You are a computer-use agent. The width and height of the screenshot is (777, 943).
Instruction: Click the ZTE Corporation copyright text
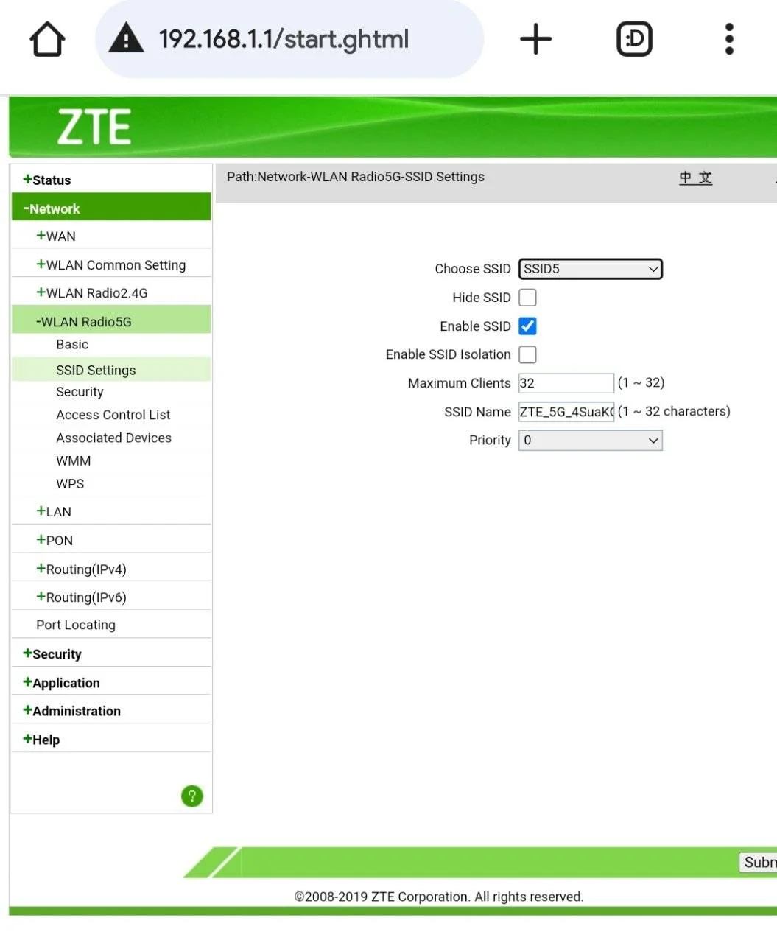[439, 897]
